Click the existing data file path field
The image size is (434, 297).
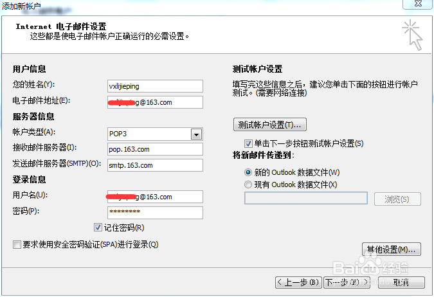point(306,198)
